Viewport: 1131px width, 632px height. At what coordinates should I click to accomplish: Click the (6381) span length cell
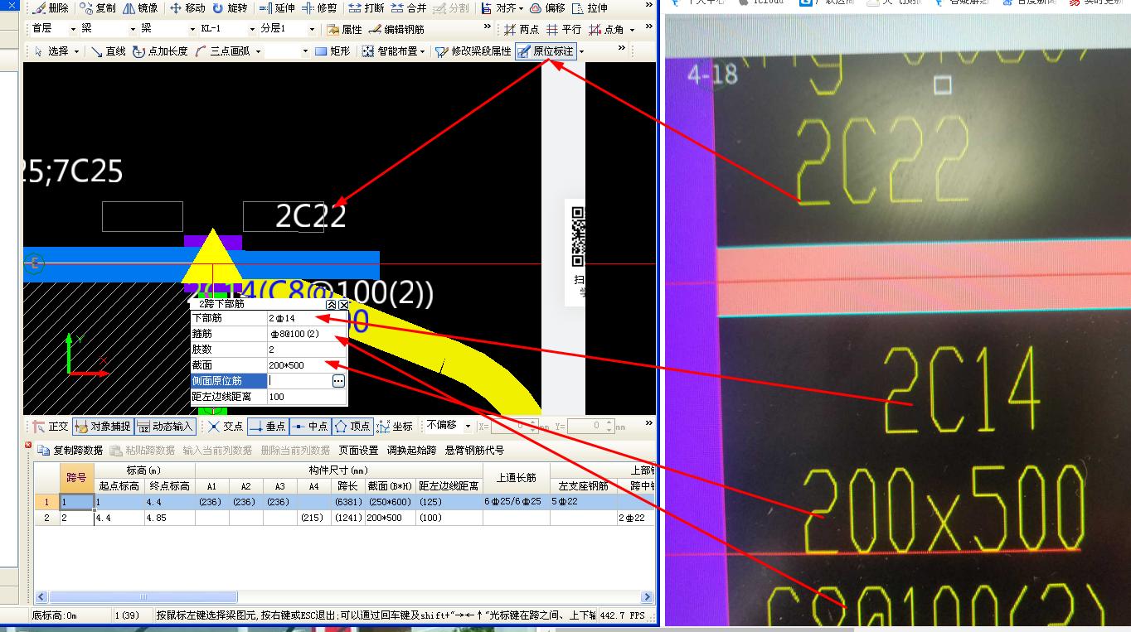coord(347,502)
